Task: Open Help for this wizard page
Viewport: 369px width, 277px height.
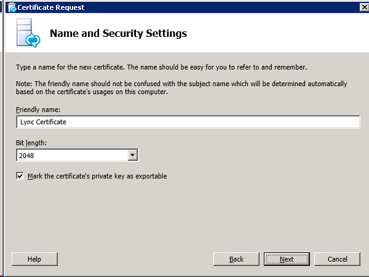Action: [x=34, y=259]
